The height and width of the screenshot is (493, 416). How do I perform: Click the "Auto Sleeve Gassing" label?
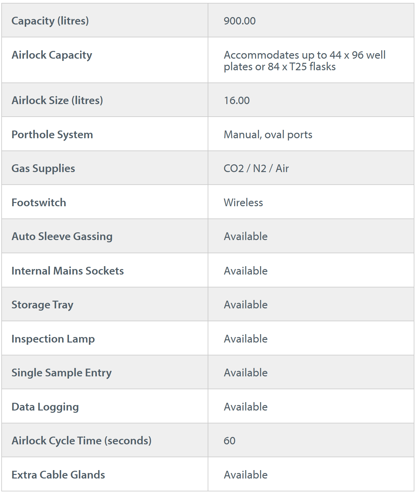pos(62,237)
